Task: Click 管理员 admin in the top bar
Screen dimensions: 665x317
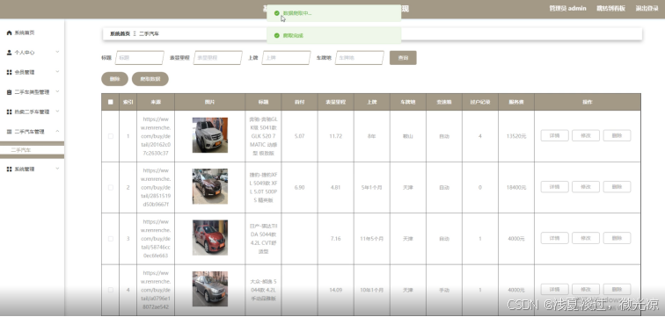Action: [x=567, y=9]
